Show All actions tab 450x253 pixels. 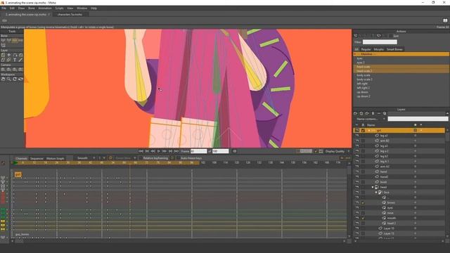[356, 49]
